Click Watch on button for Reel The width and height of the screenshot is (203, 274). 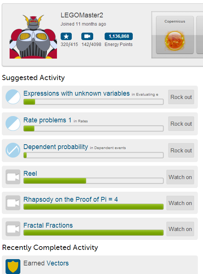tap(180, 177)
